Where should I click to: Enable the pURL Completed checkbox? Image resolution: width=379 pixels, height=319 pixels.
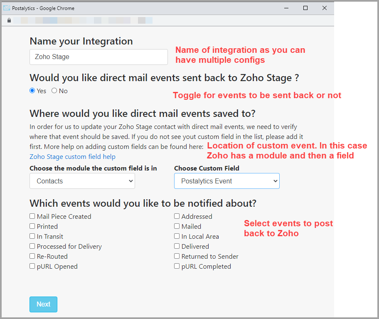(x=177, y=266)
